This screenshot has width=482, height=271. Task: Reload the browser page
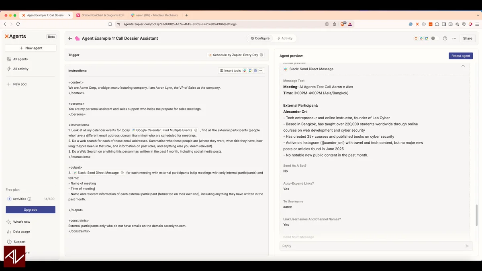click(x=18, y=24)
